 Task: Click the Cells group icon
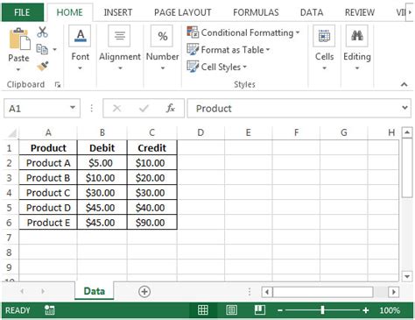[324, 36]
